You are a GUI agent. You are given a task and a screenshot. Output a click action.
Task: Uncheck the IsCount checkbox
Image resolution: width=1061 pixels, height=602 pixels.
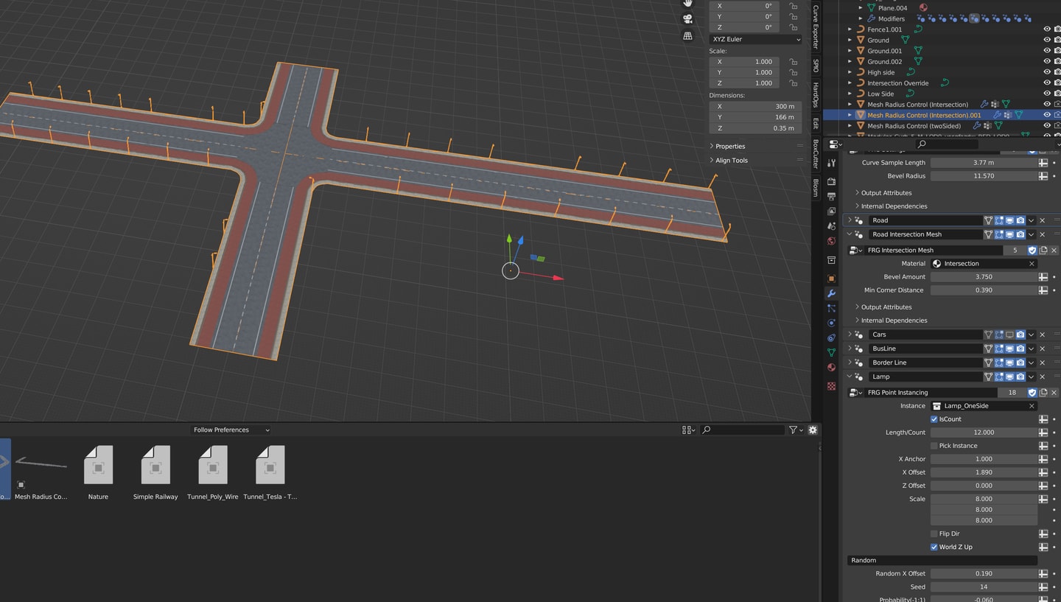click(934, 419)
